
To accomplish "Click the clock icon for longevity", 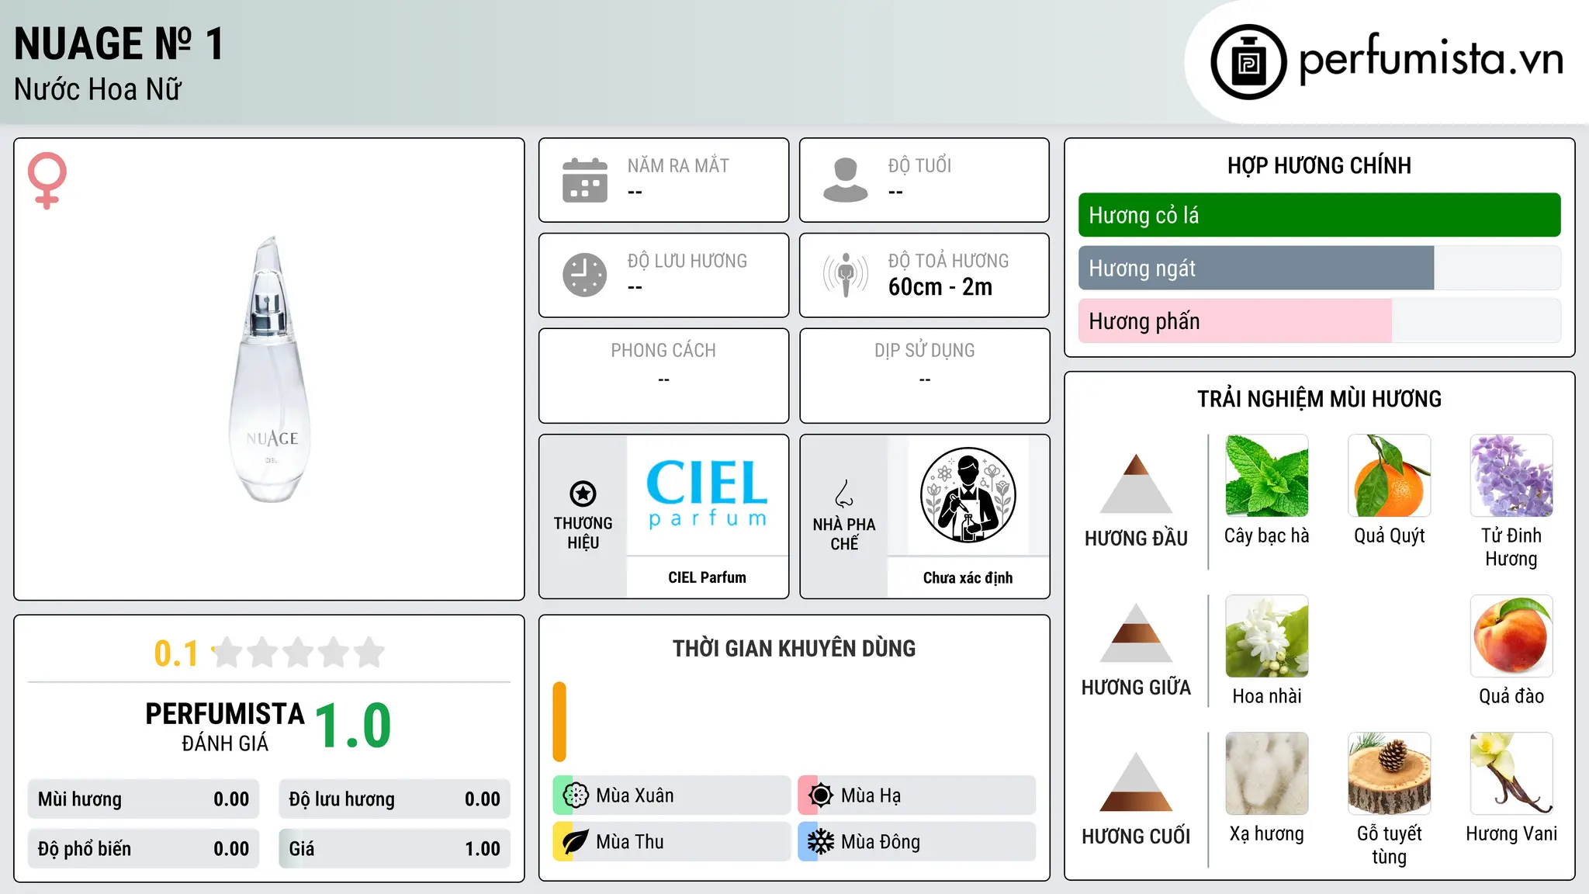I will 585,275.
